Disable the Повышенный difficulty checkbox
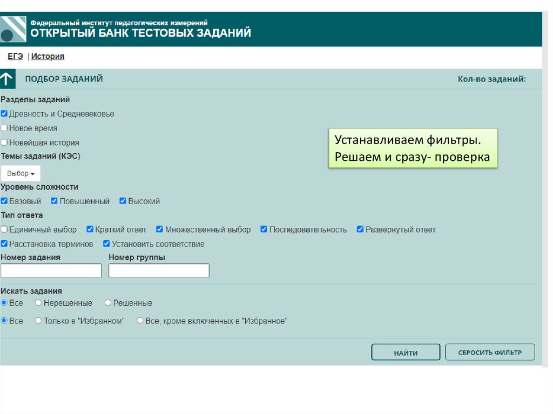Image resolution: width=553 pixels, height=414 pixels. (55, 201)
